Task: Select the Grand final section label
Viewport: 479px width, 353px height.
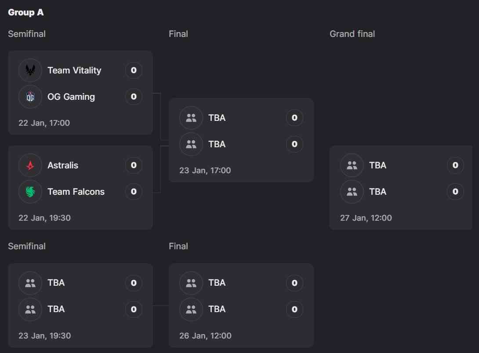Action: (352, 33)
